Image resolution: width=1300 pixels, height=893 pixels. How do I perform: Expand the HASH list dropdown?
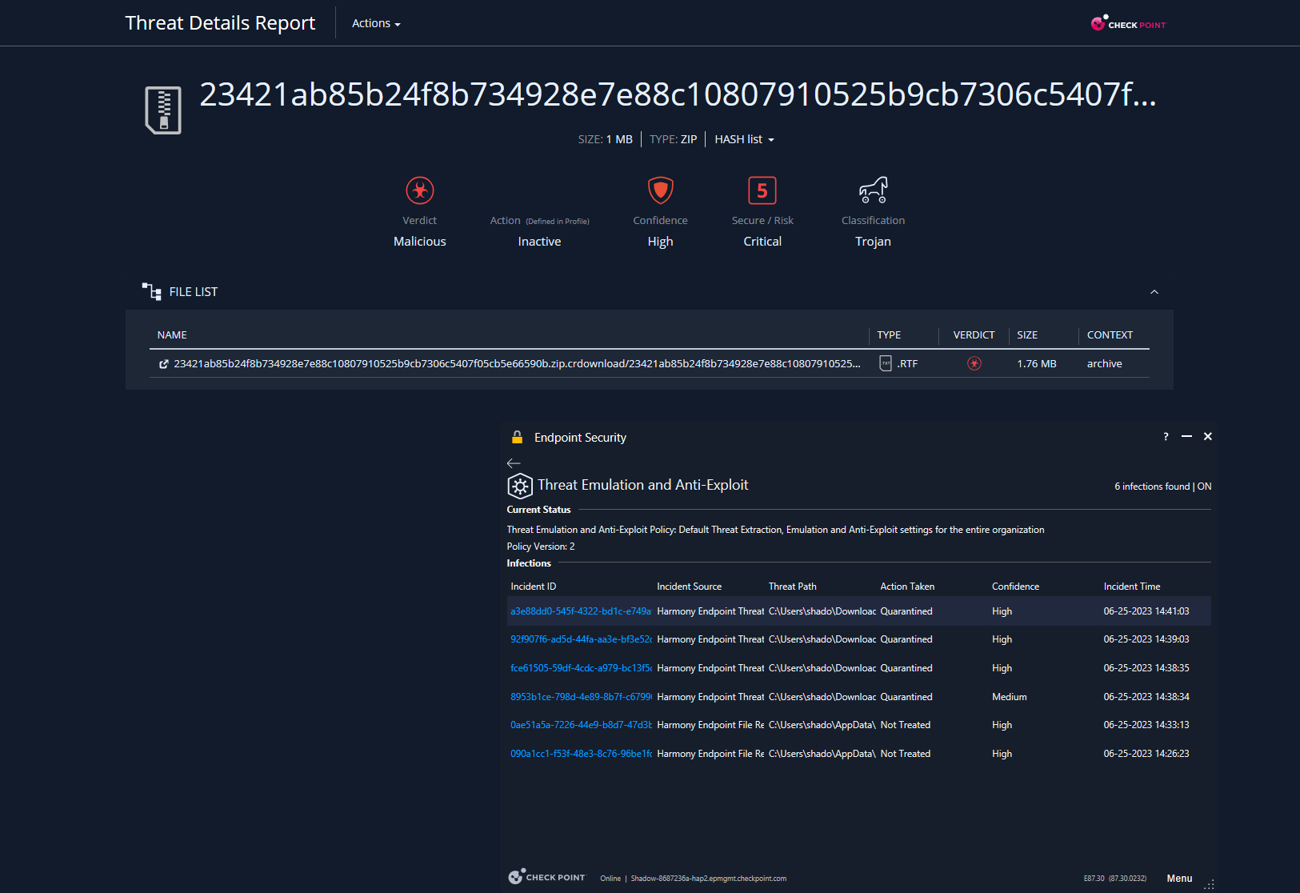click(744, 139)
